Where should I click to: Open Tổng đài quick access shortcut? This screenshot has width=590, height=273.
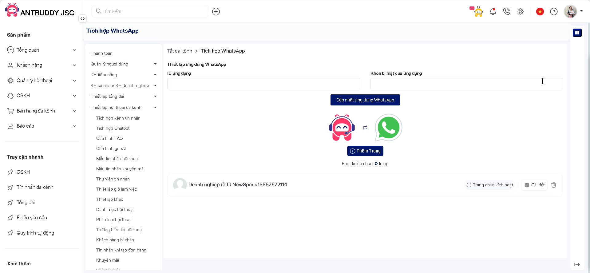click(21, 202)
